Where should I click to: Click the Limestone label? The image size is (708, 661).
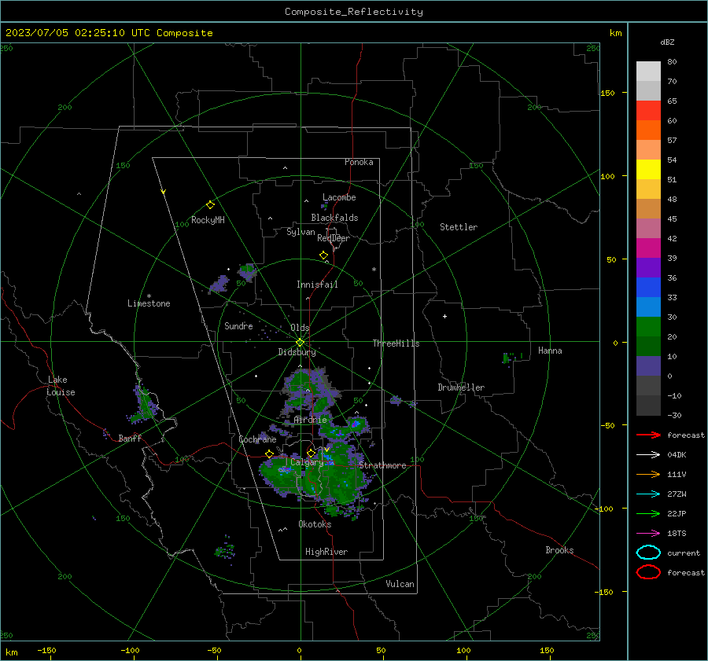click(x=149, y=303)
